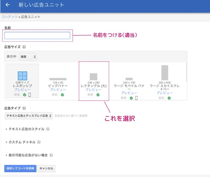Expand the カスタム チャネル section
Image resolution: width=210 pixels, height=177 pixels.
coord(22,142)
